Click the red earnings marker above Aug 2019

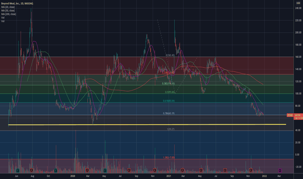click(x=32, y=171)
